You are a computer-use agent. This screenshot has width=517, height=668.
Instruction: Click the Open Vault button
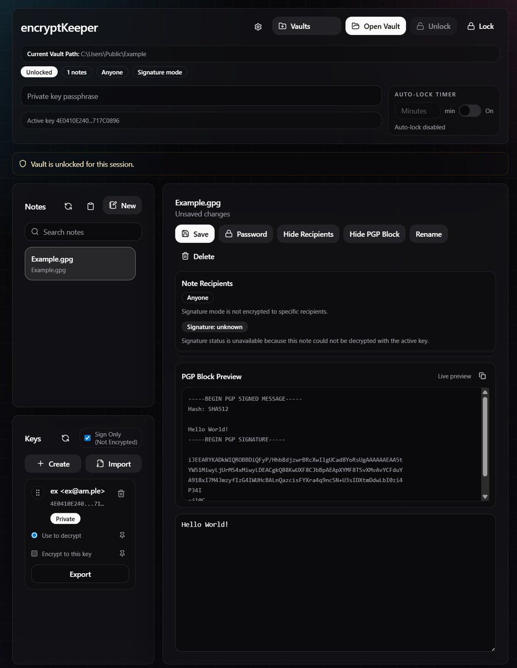click(x=376, y=26)
